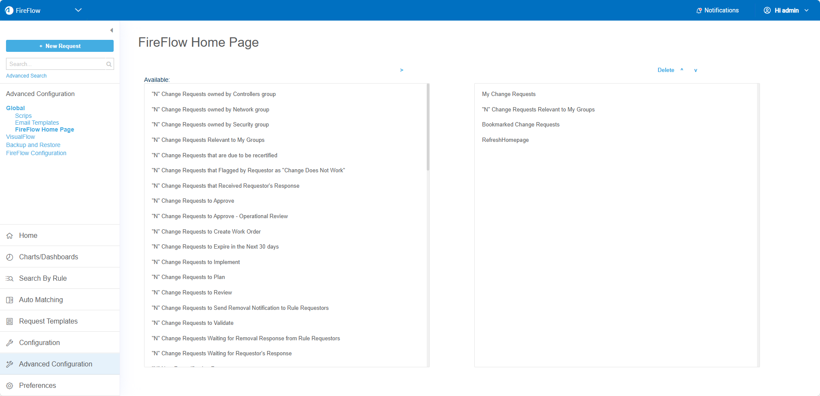Open the FireFlow product dropdown chevron
This screenshot has height=396, width=820.
click(x=78, y=10)
